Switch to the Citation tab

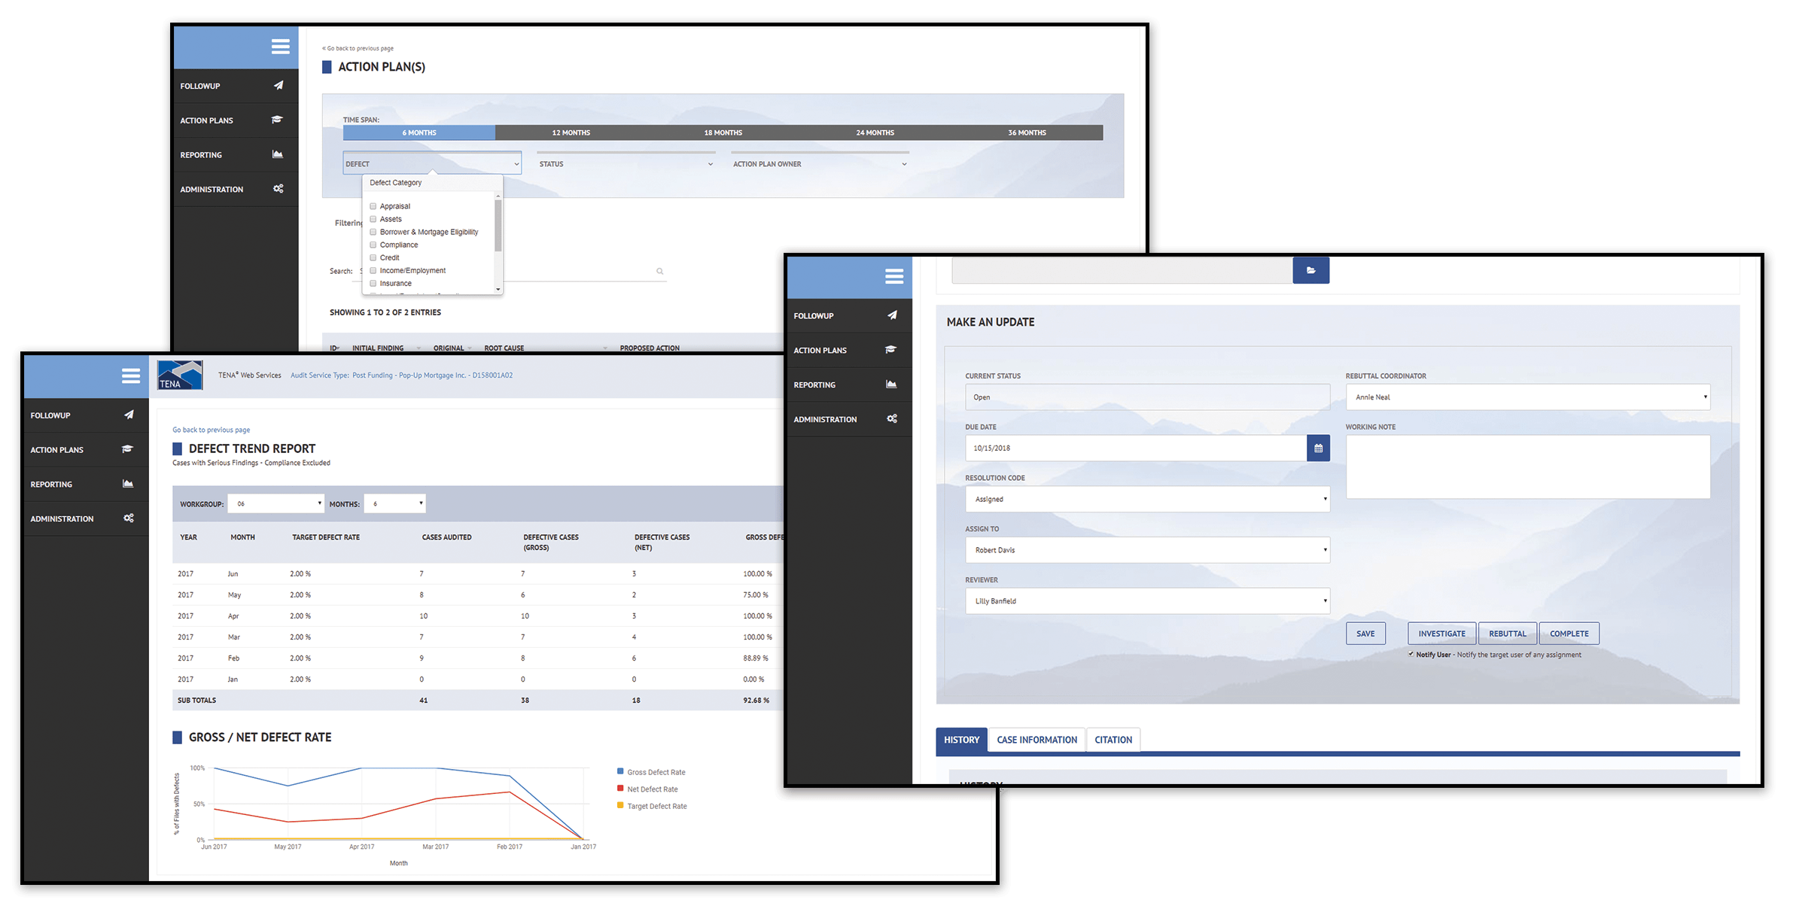click(x=1113, y=740)
